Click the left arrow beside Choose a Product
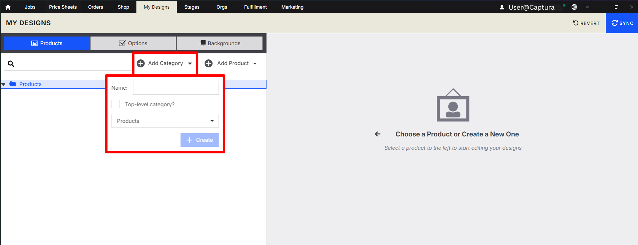The image size is (638, 245). (x=377, y=134)
